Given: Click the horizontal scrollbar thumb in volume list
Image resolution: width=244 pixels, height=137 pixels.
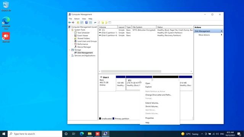Looking at the screenshot, I should [131, 71].
